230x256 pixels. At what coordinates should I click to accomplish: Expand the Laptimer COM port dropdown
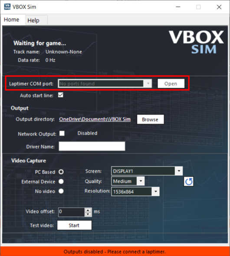coord(148,84)
